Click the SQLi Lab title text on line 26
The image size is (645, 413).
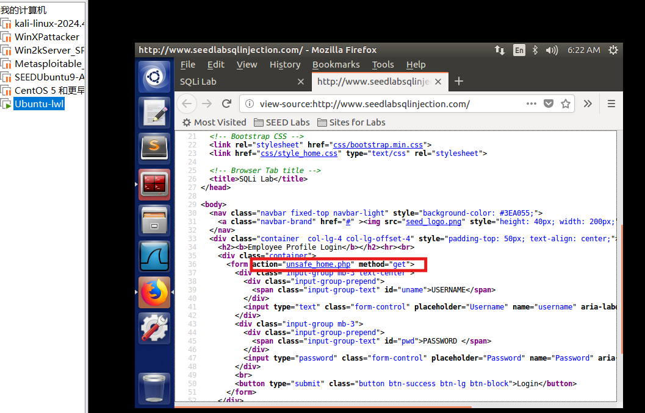(256, 178)
